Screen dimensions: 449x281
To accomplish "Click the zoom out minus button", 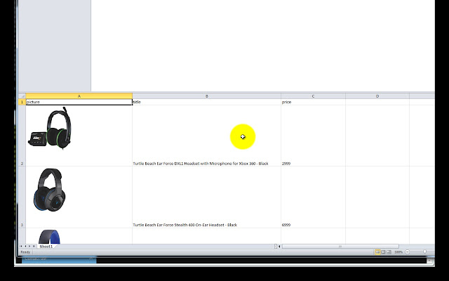I will [x=408, y=252].
